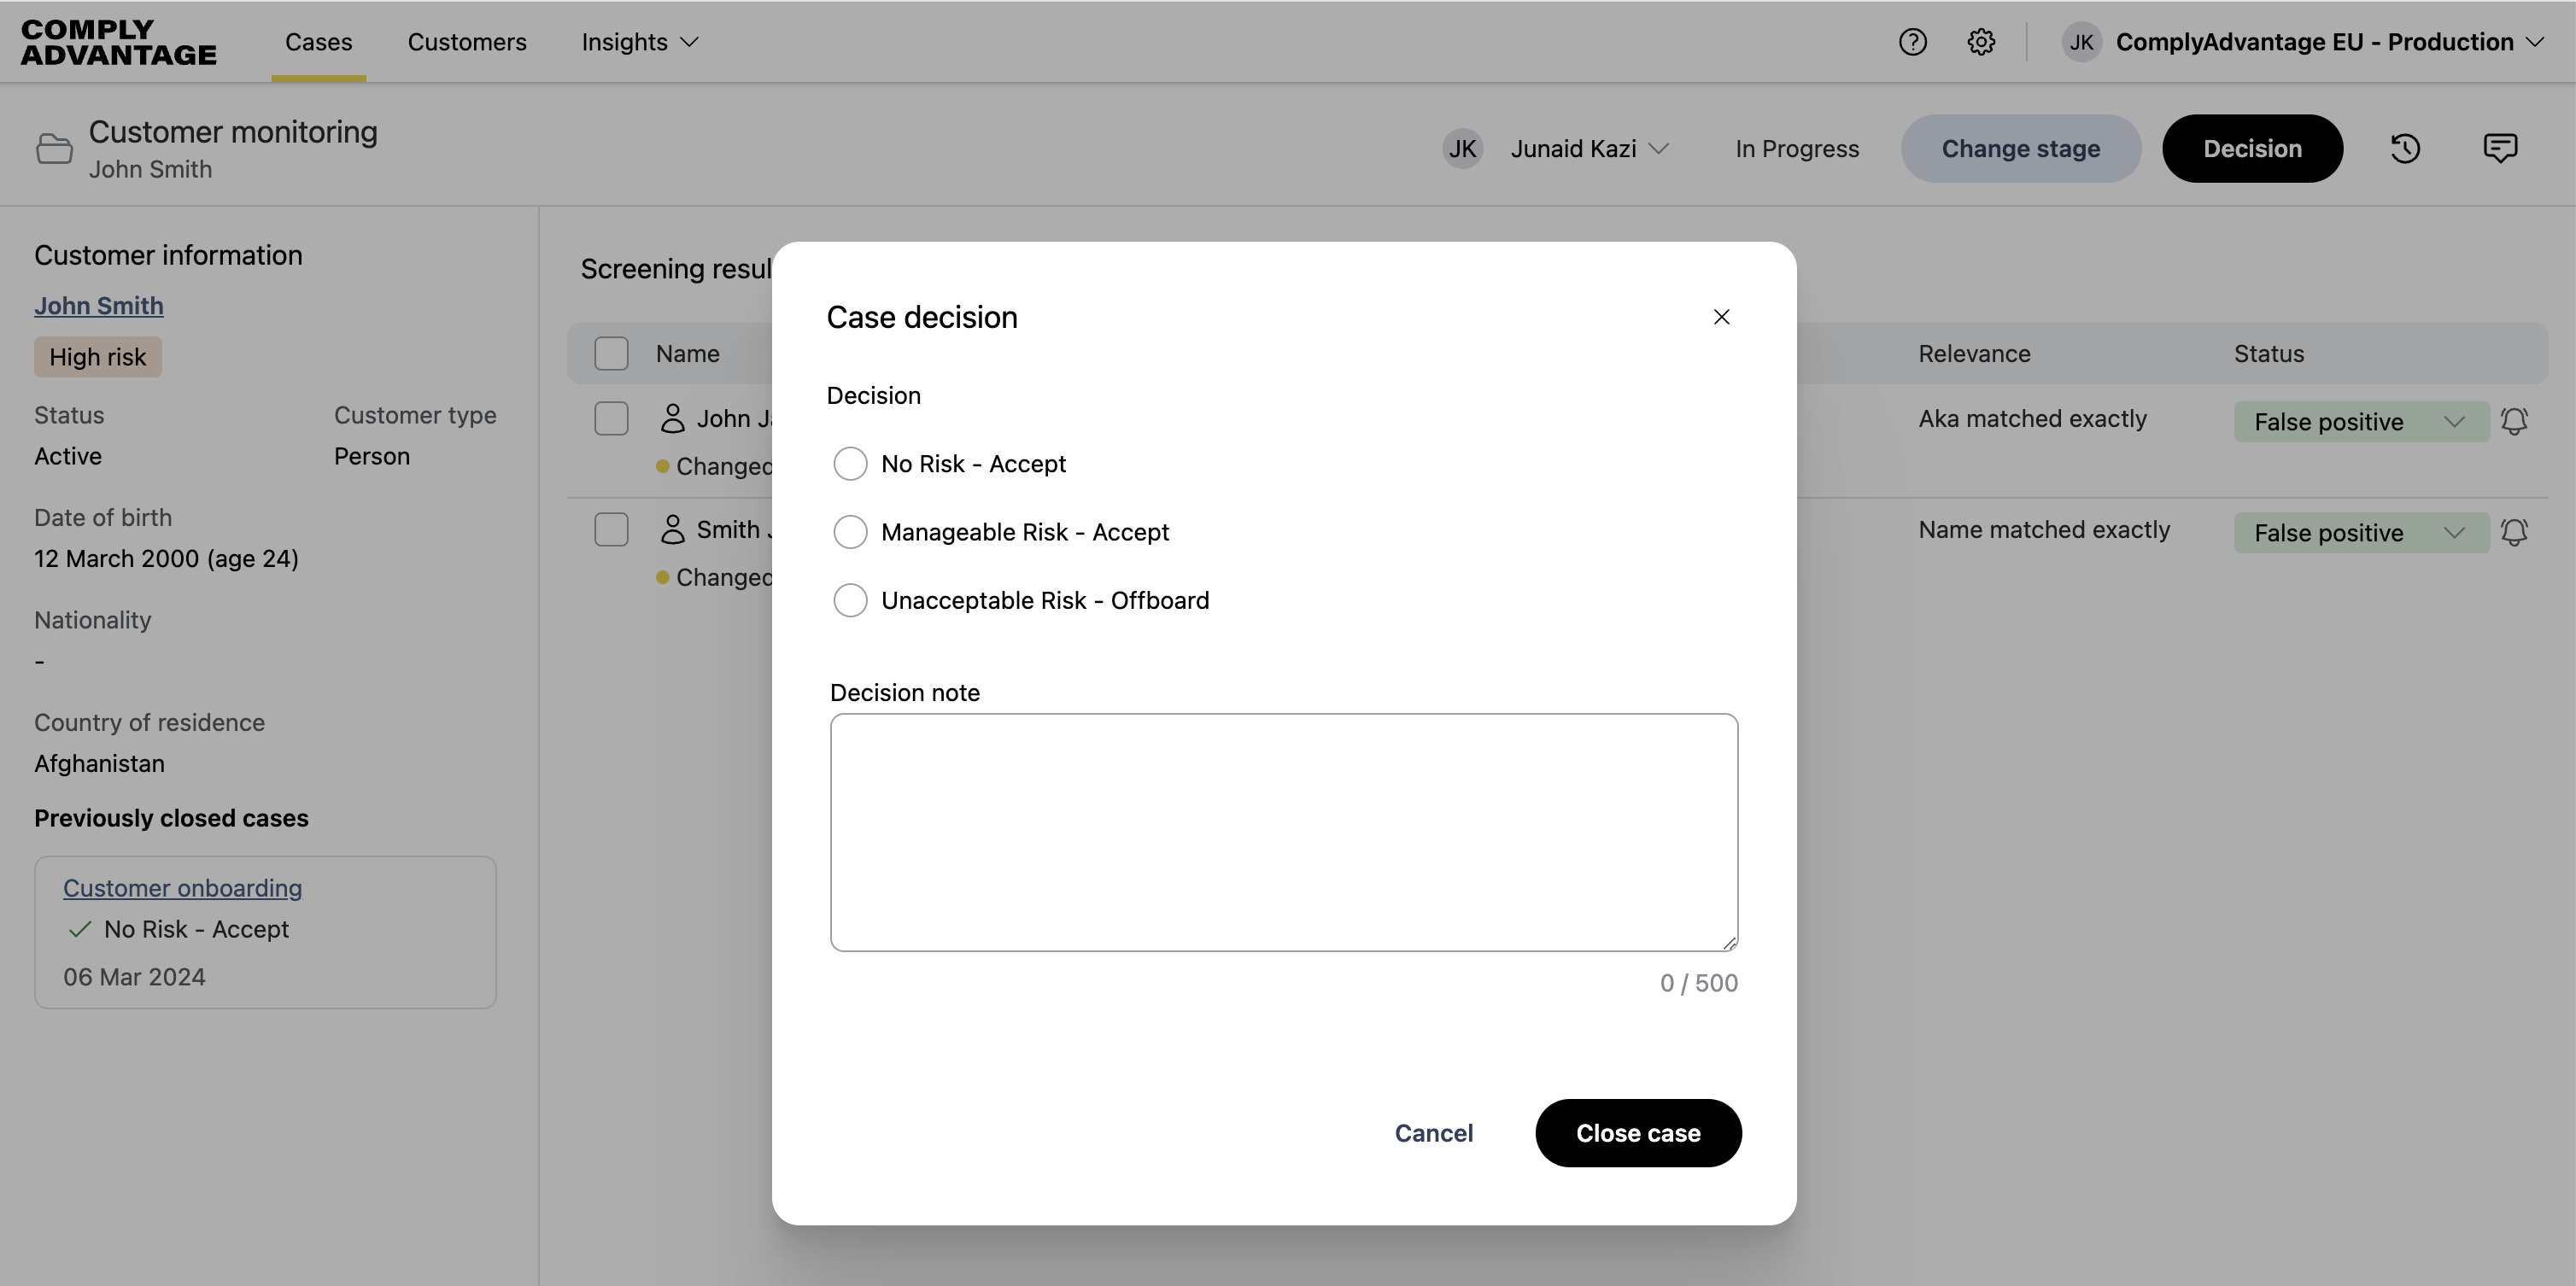The width and height of the screenshot is (2576, 1286).
Task: Click the bell icon for Aka matched row
Action: [2514, 421]
